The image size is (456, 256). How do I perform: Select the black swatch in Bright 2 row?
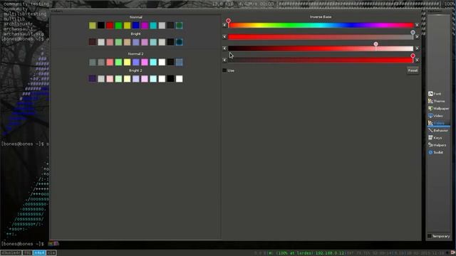click(x=170, y=79)
